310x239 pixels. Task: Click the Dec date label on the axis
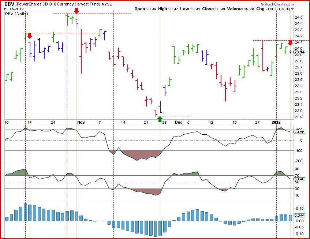179,122
